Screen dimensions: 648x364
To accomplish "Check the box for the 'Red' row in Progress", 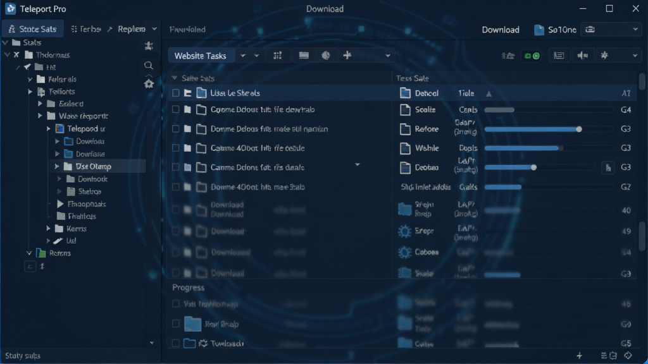I will pyautogui.click(x=176, y=324).
